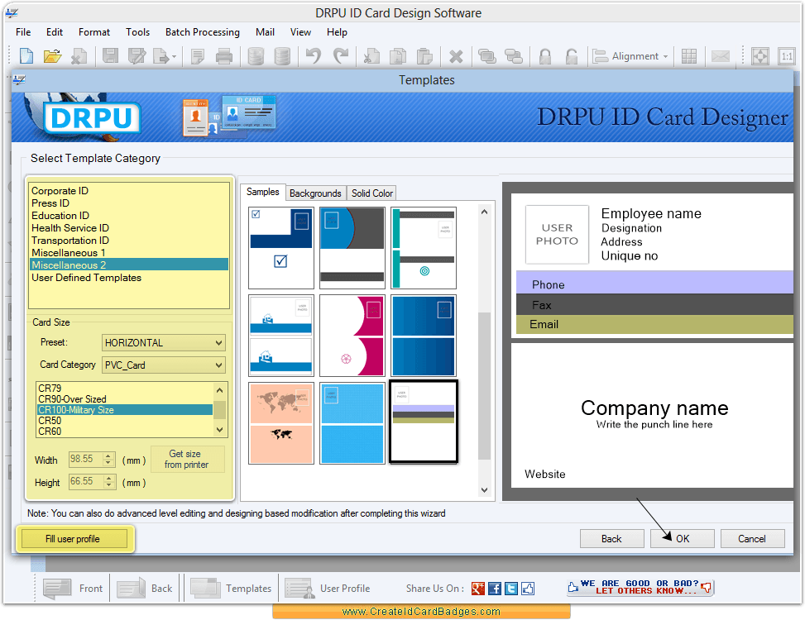Select the Corporate ID category
This screenshot has height=620, width=805.
click(x=128, y=191)
